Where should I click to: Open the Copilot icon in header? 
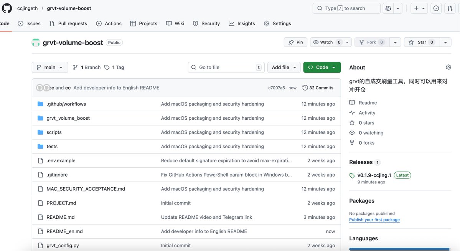(388, 8)
